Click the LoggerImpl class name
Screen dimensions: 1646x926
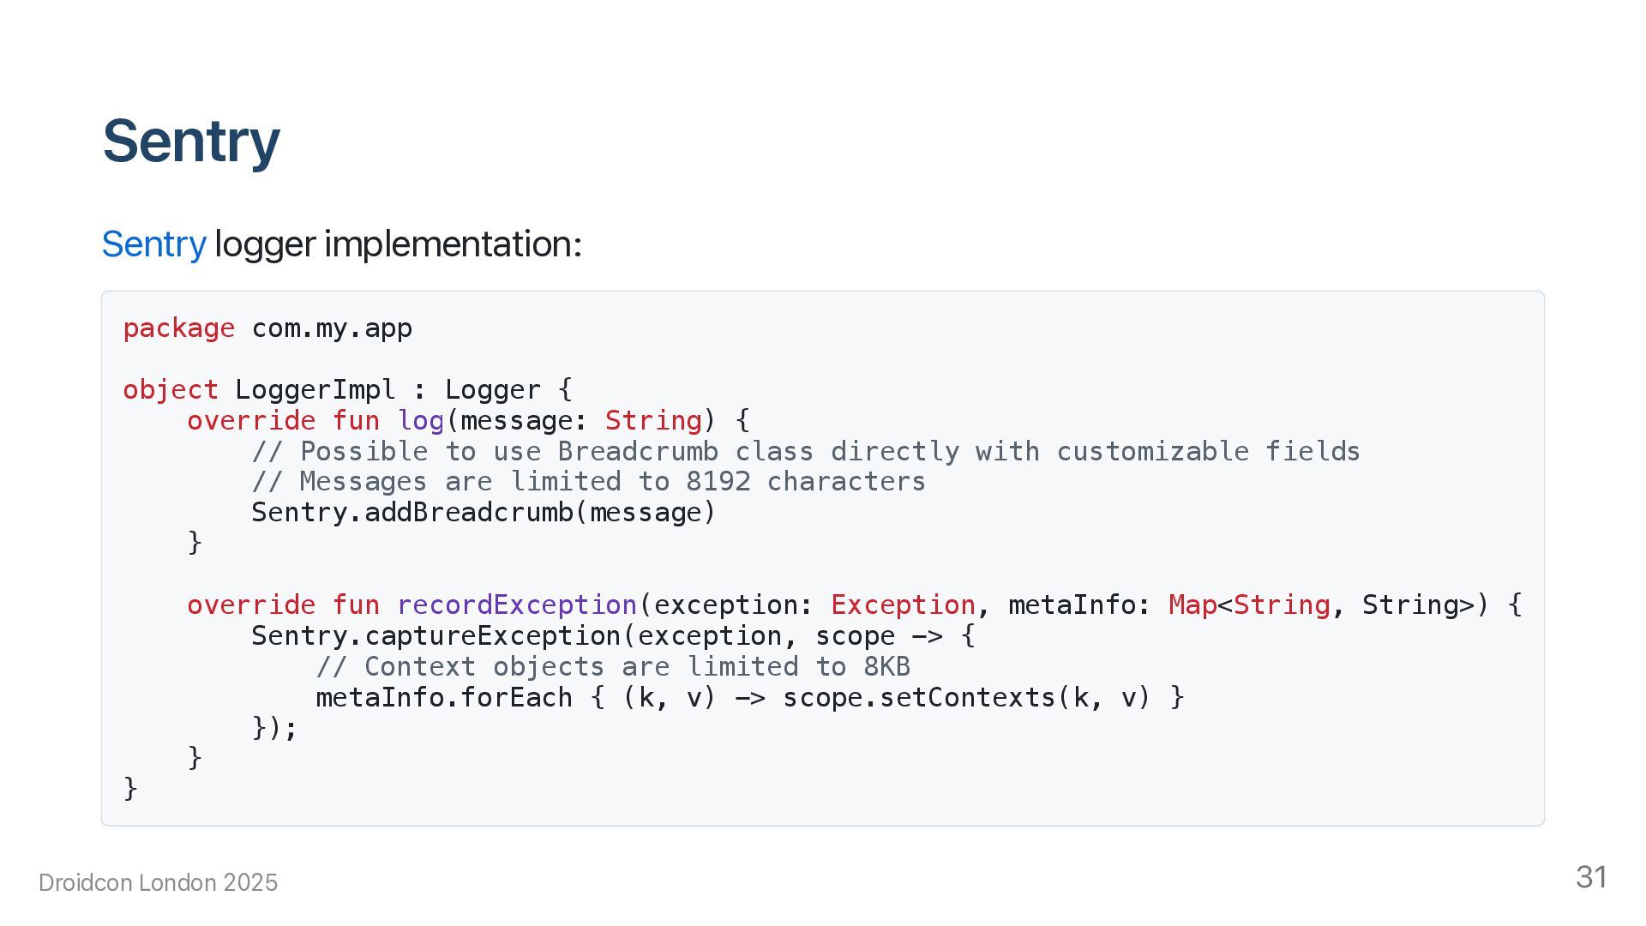315,390
